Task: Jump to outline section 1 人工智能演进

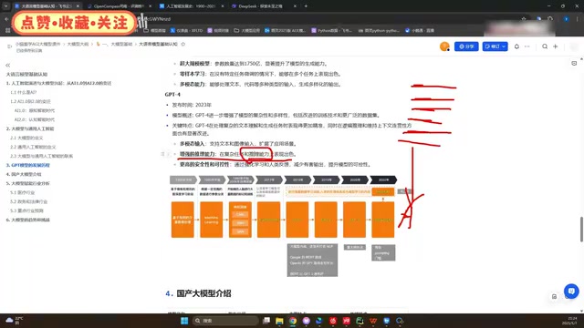Action: (x=58, y=83)
